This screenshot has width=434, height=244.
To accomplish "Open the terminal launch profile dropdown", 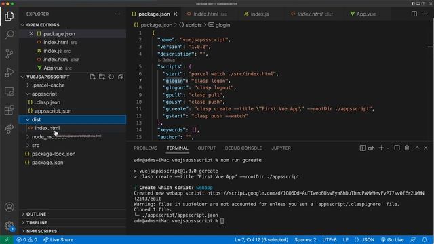I will tap(388, 148).
